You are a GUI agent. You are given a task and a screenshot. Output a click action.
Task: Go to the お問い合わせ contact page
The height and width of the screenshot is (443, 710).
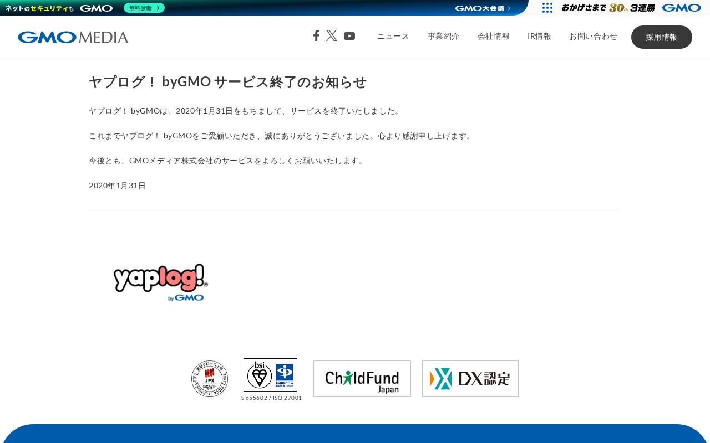[593, 37]
